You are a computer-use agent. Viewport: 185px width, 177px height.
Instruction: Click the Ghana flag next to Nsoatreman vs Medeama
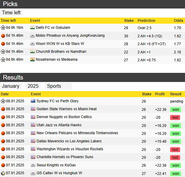(33, 60)
